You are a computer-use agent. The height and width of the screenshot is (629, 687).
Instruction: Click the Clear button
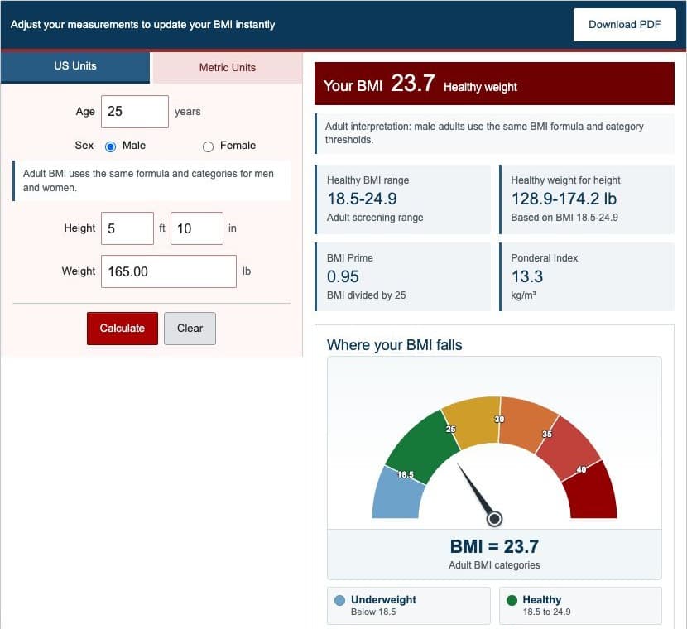pos(190,329)
